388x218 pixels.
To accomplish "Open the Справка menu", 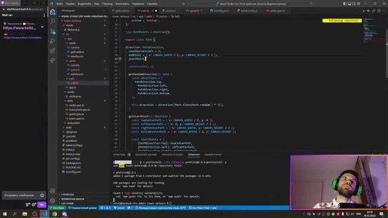I will [152, 4].
